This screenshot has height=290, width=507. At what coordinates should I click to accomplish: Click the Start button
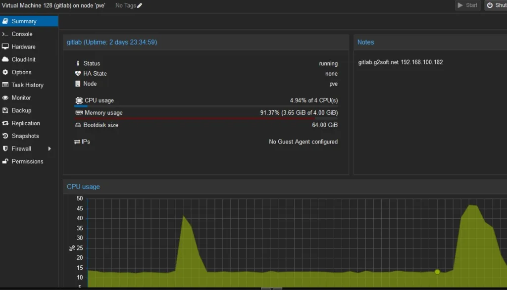467,5
